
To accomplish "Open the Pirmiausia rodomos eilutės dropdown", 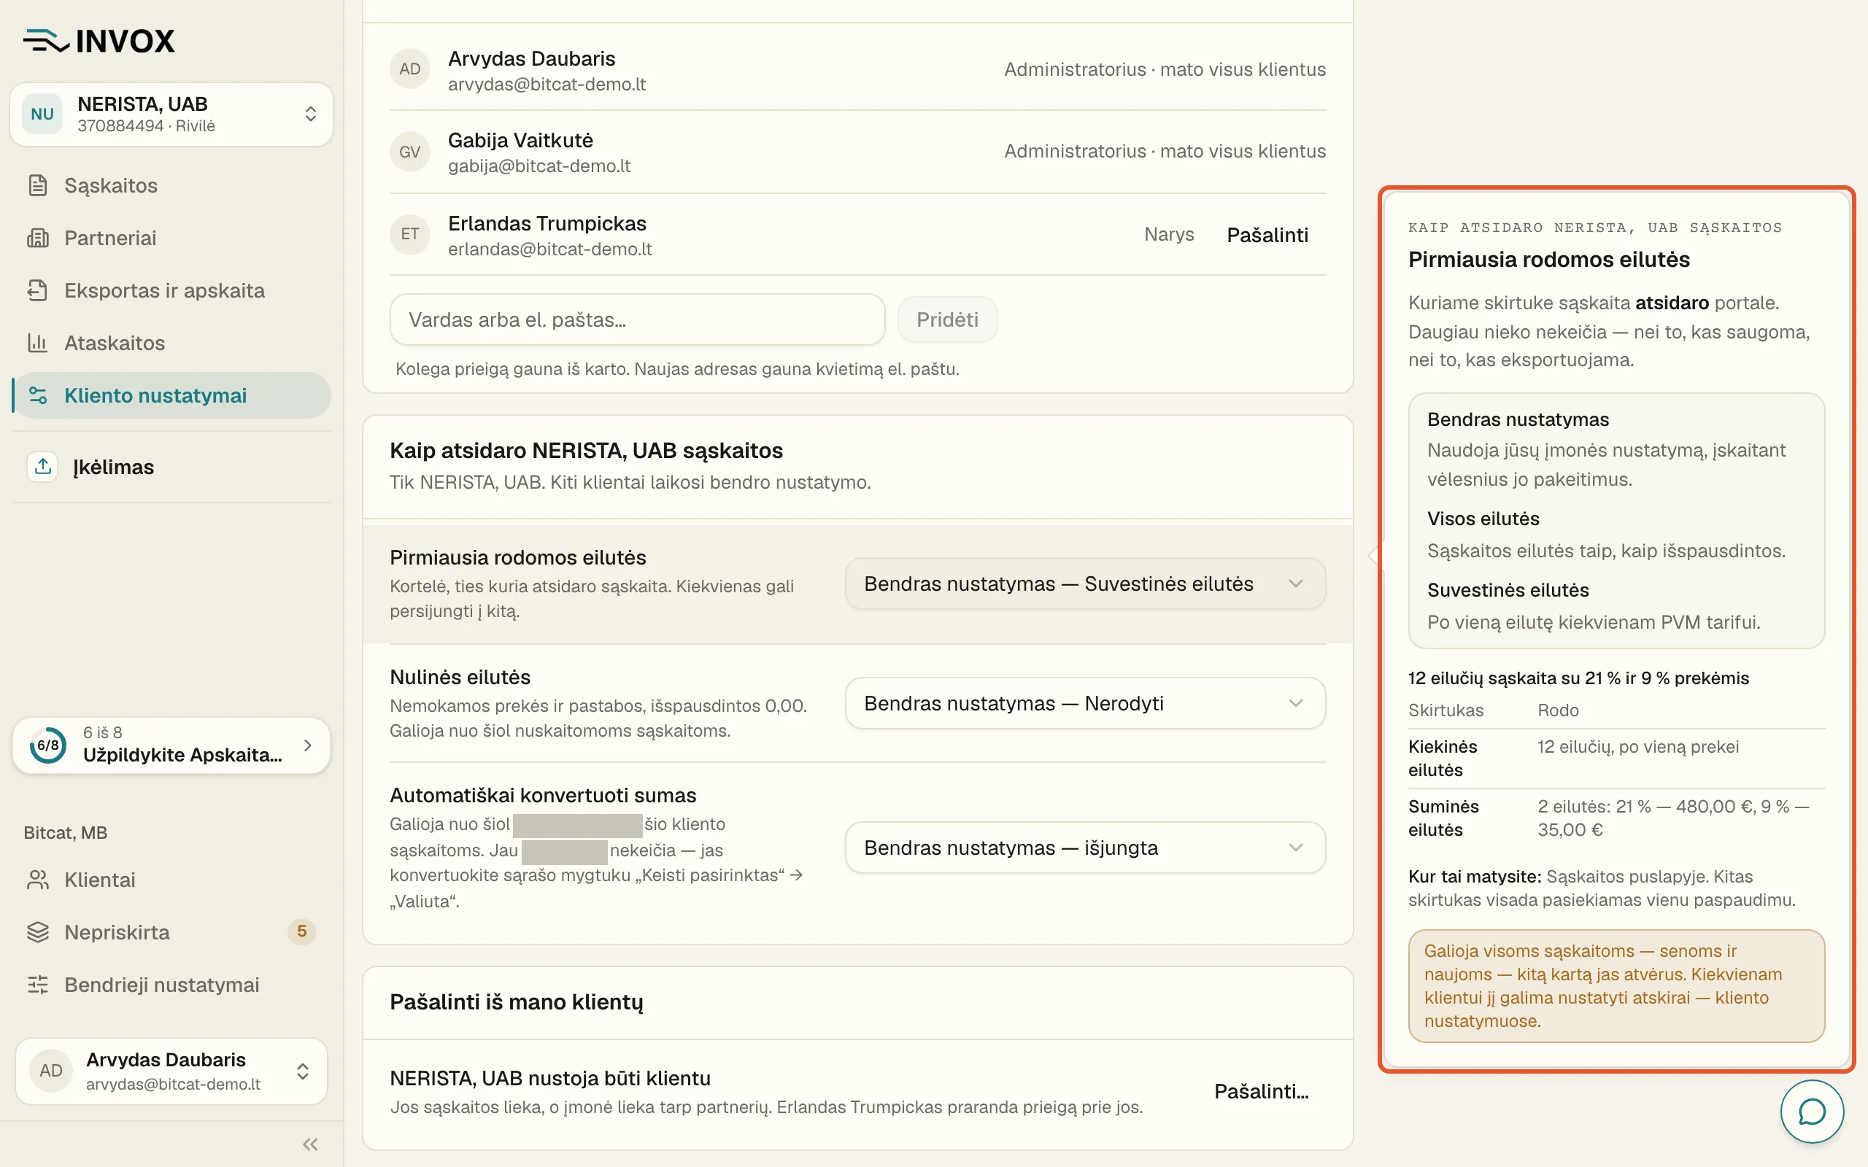I will (x=1085, y=583).
